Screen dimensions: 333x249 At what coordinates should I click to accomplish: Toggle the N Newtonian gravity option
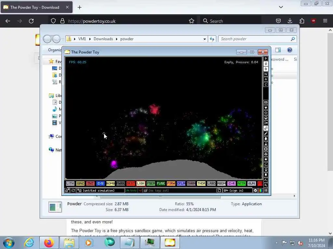point(266,74)
